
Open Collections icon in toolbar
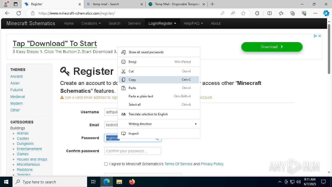[x=293, y=13]
